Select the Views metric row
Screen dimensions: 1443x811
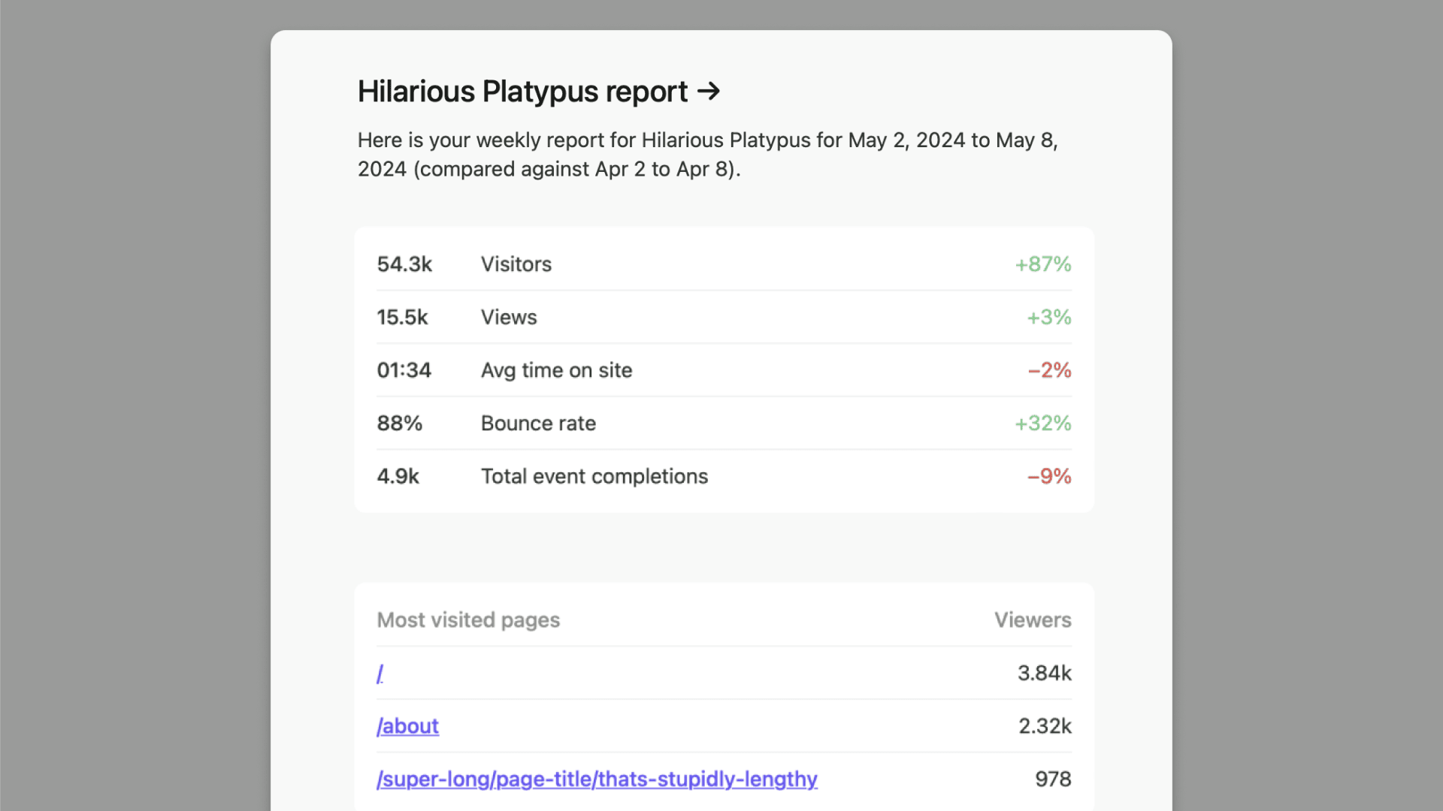(509, 317)
